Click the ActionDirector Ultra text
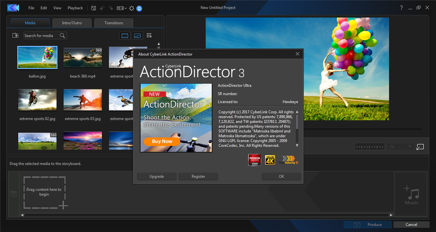 point(234,86)
